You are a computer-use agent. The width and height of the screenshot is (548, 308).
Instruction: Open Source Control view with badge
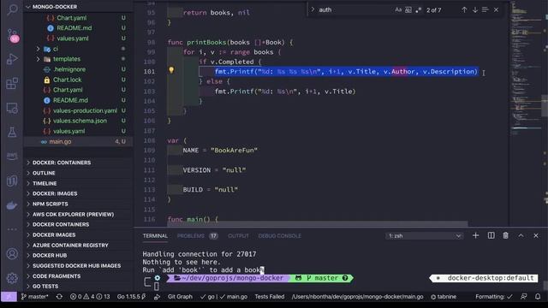(x=12, y=35)
